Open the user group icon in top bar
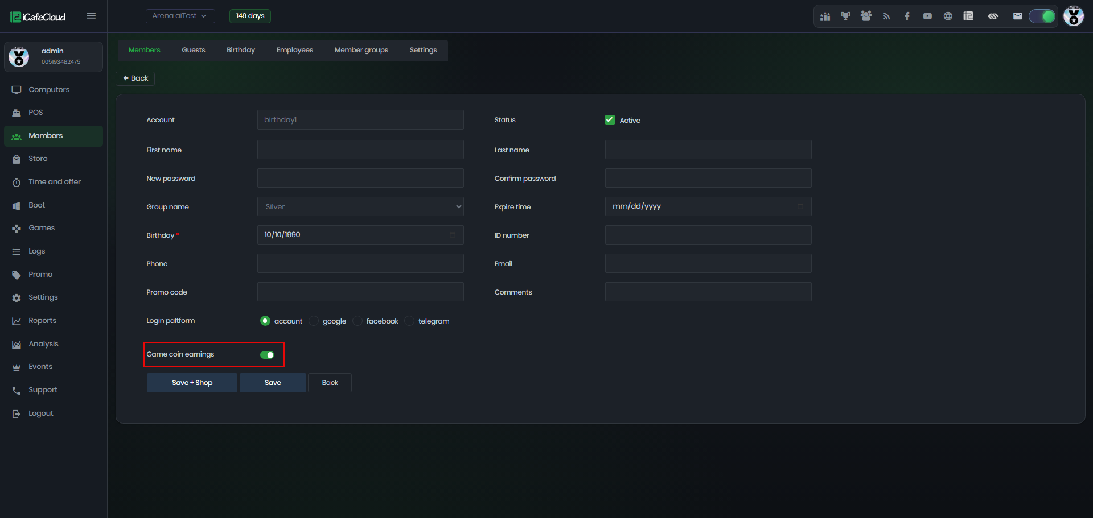The image size is (1093, 518). pos(866,16)
